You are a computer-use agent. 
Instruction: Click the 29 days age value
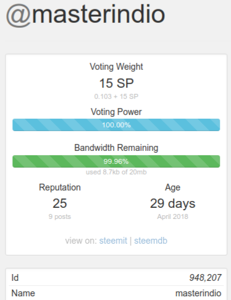tap(172, 204)
